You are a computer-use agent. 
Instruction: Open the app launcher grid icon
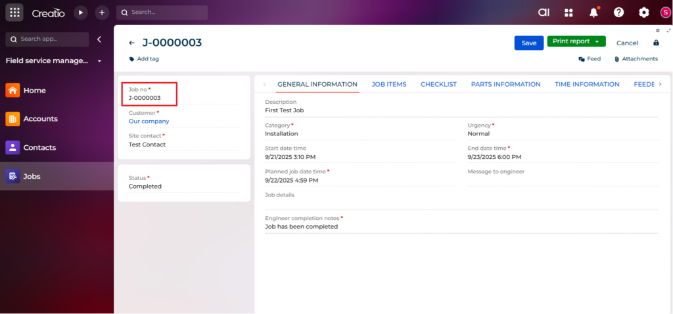[x=15, y=12]
